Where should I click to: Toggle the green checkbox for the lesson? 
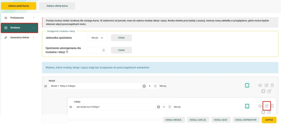pos(247,106)
